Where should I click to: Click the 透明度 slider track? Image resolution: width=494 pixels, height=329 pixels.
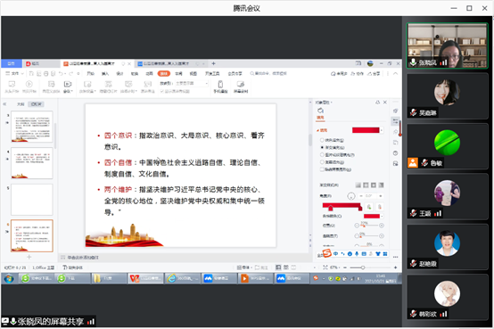pyautogui.click(x=369, y=235)
